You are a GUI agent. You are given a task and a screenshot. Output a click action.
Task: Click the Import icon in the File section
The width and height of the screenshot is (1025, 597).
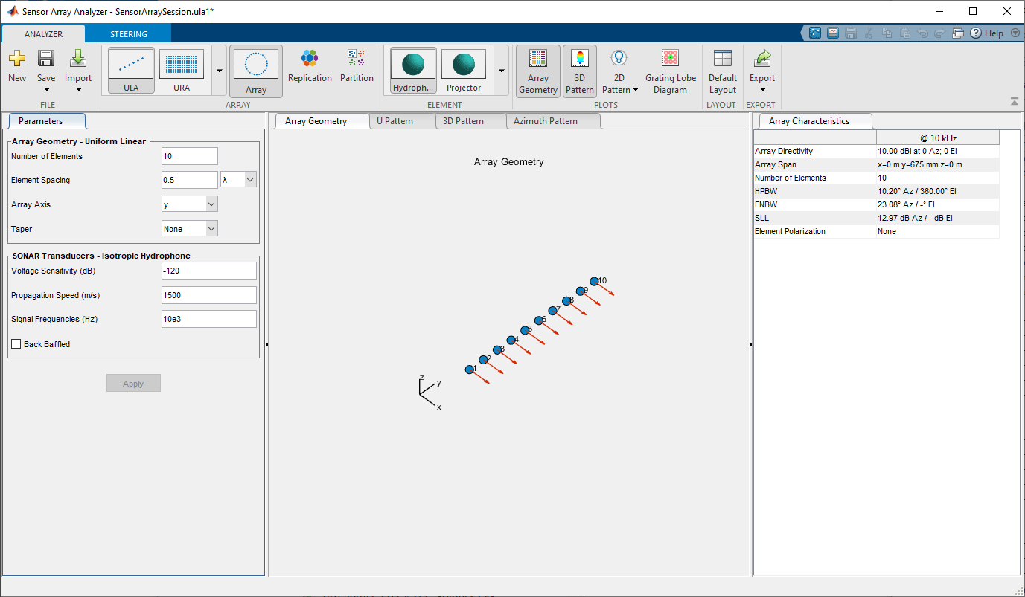click(x=78, y=59)
